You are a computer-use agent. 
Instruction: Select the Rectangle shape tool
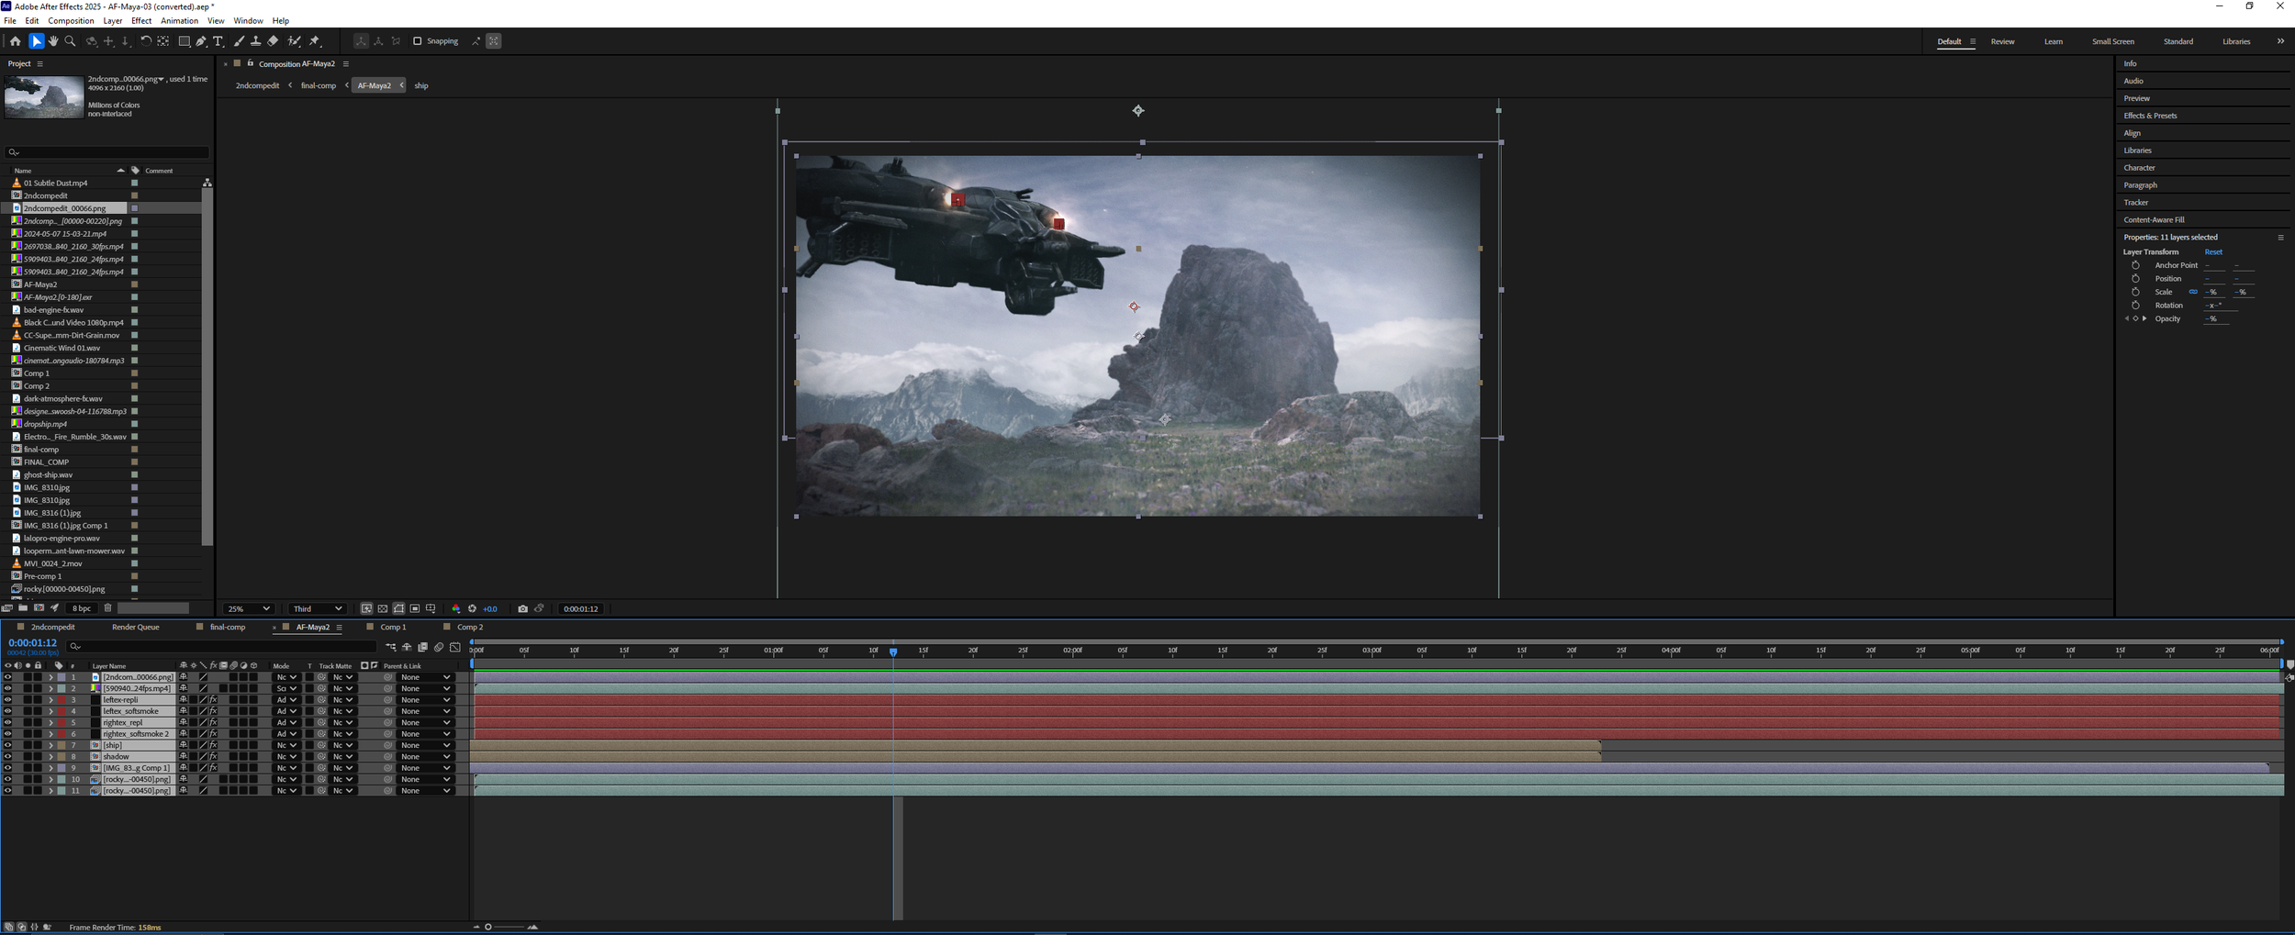pos(184,41)
